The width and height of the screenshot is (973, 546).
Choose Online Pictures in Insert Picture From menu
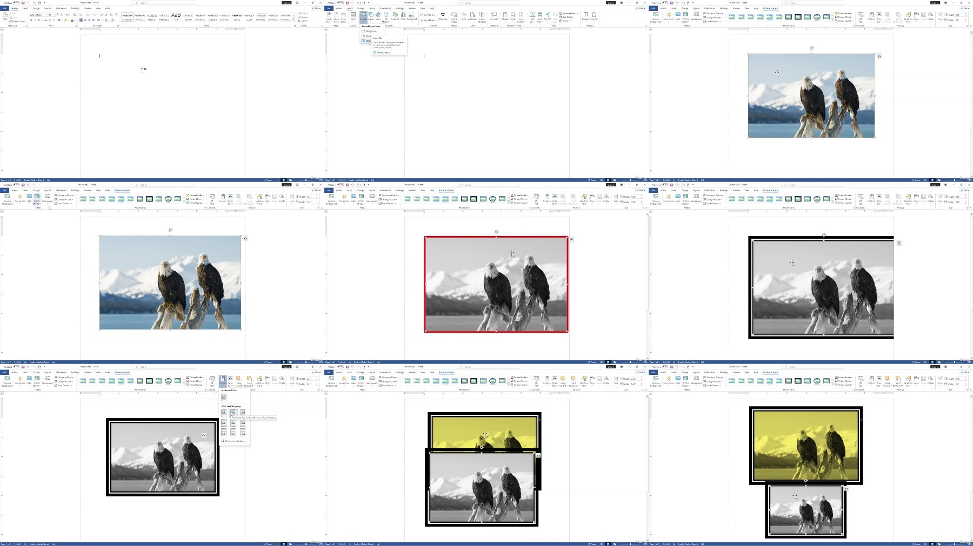click(367, 41)
